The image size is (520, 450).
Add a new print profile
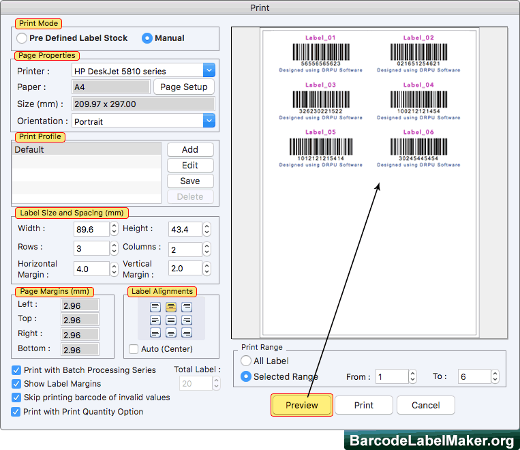pos(190,150)
